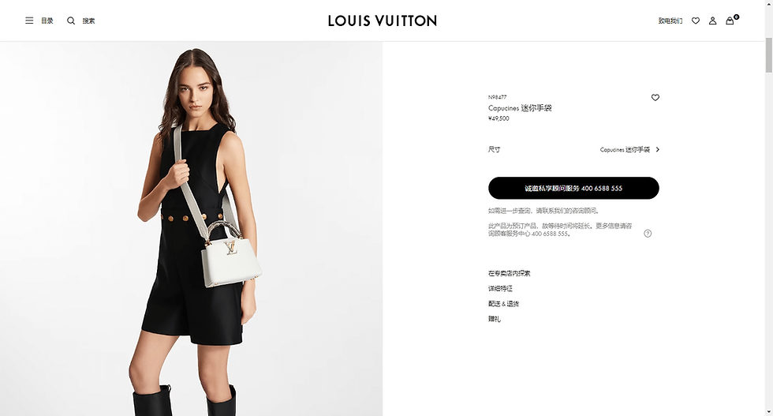
Task: Click the model product photo
Action: (x=191, y=228)
